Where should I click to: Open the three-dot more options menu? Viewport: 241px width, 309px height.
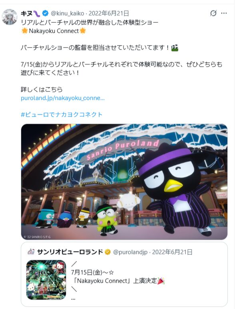coord(224,13)
